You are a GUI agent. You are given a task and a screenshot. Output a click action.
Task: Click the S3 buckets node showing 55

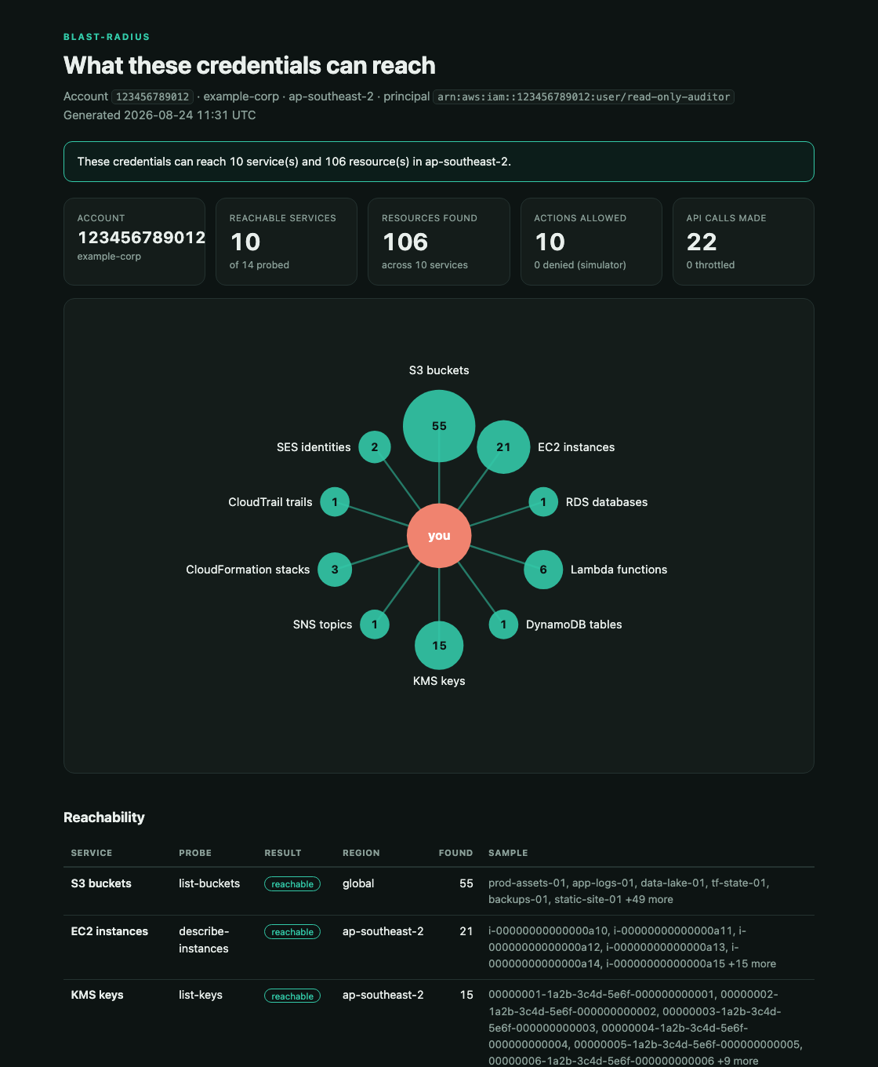click(x=439, y=426)
